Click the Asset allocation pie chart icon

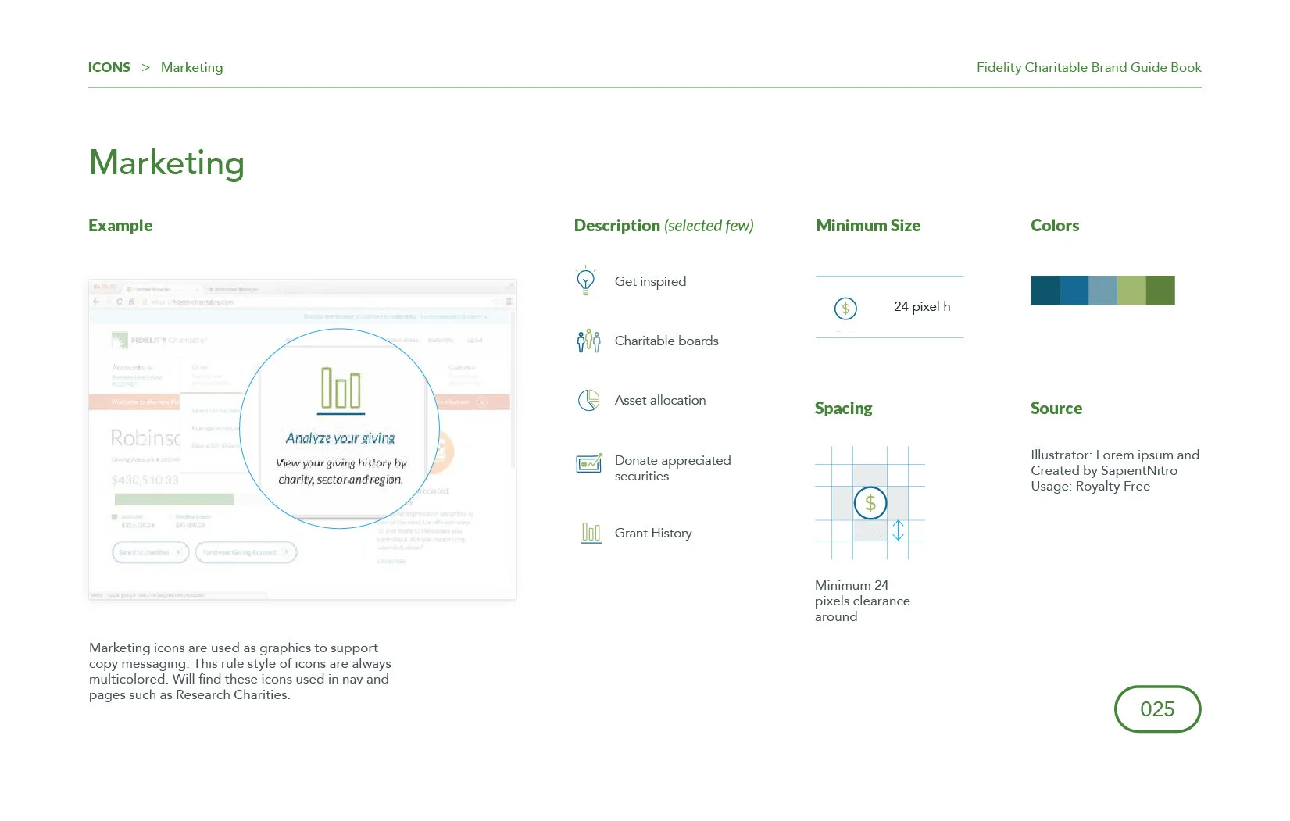tap(588, 400)
